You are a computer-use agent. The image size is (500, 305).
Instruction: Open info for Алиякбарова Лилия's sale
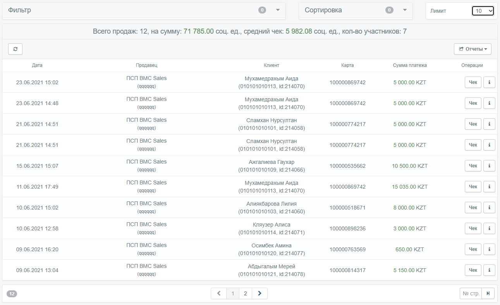[490, 208]
